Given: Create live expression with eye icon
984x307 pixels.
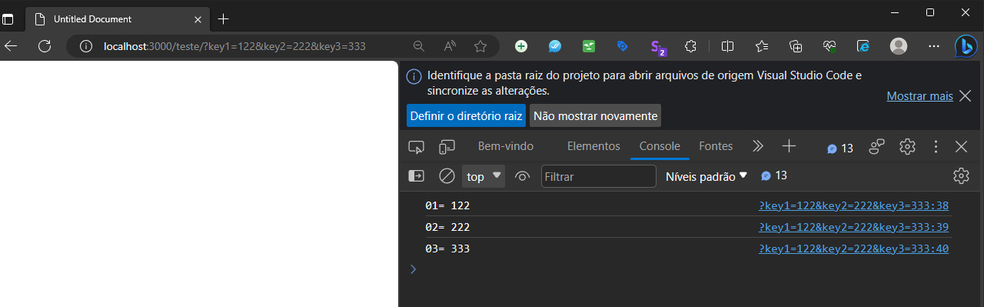Looking at the screenshot, I should point(523,176).
